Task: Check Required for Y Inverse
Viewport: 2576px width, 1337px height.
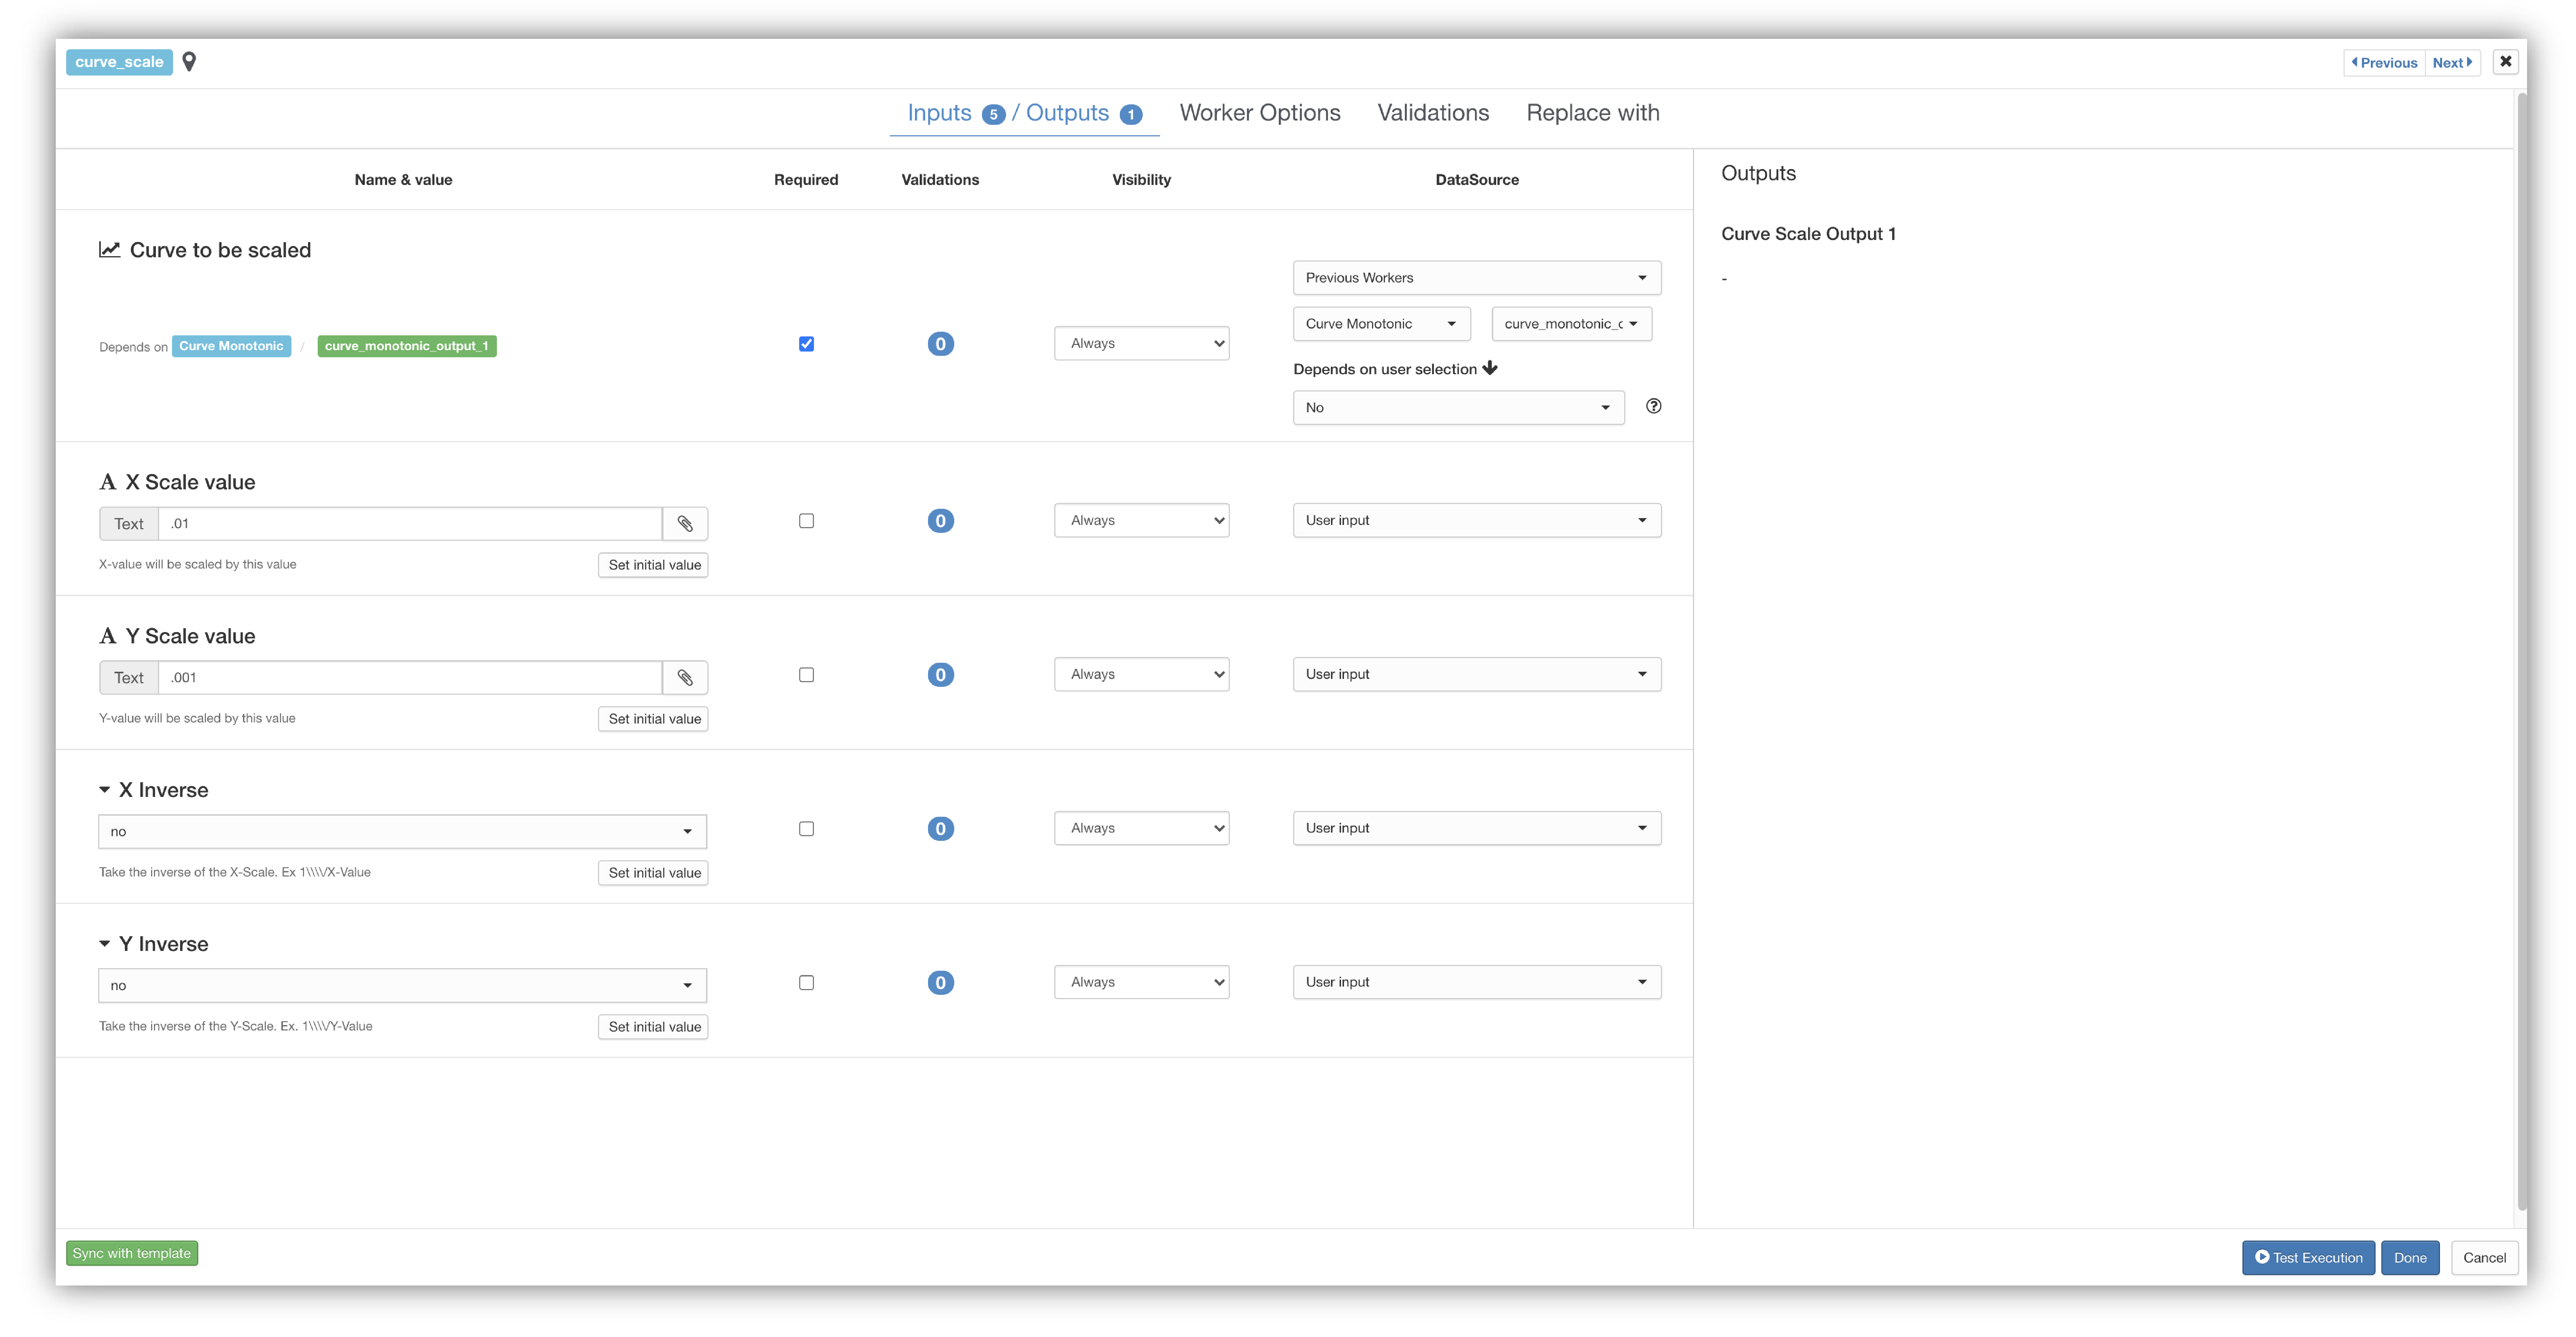Action: 806,983
